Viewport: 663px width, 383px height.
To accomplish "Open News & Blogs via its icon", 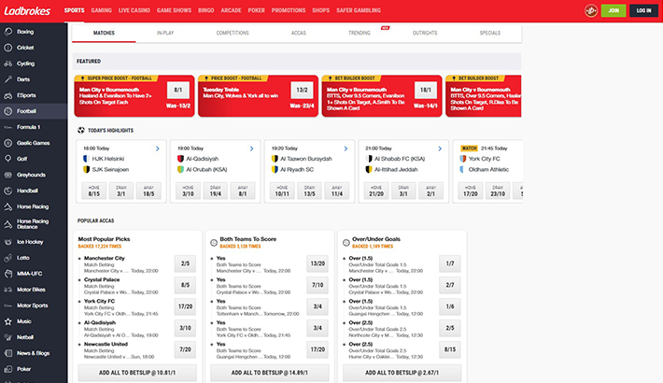I will click(x=8, y=353).
